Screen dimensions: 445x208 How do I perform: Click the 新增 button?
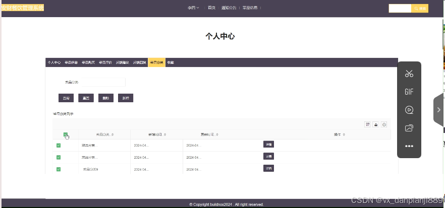click(126, 98)
